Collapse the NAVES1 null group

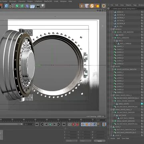pyautogui.click(x=112, y=29)
